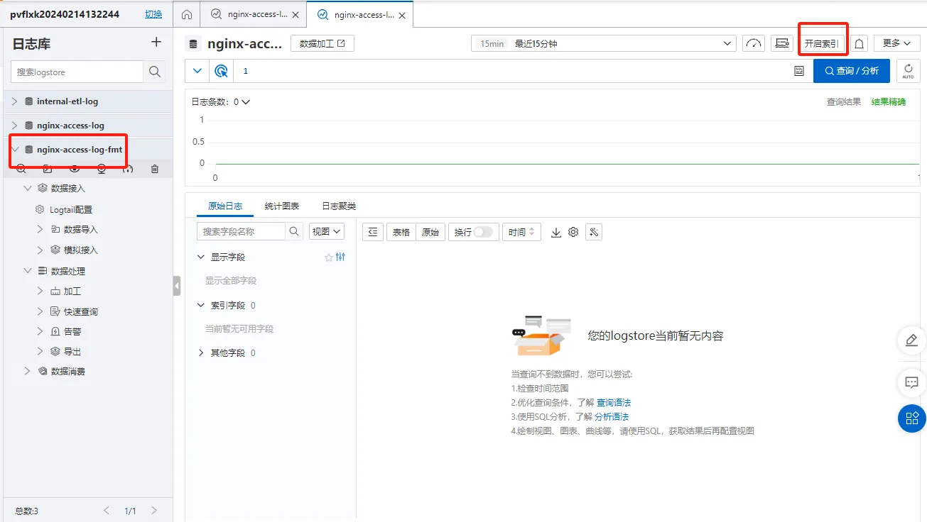Screen dimensions: 927x522
Task: Collapse nginx-access-log-fmt logstore
Action: coord(15,150)
